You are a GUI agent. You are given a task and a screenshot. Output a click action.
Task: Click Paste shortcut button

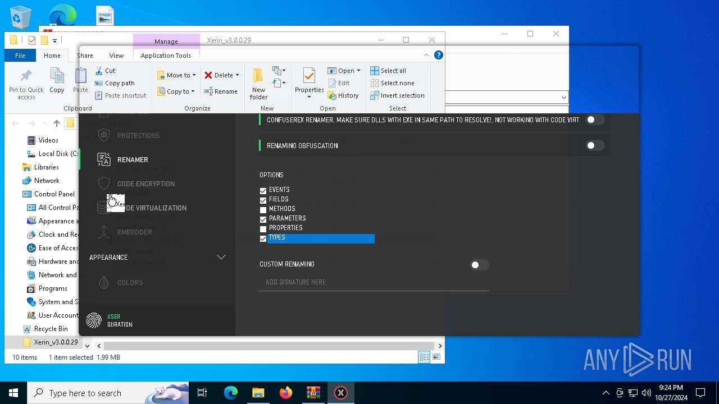coord(120,95)
